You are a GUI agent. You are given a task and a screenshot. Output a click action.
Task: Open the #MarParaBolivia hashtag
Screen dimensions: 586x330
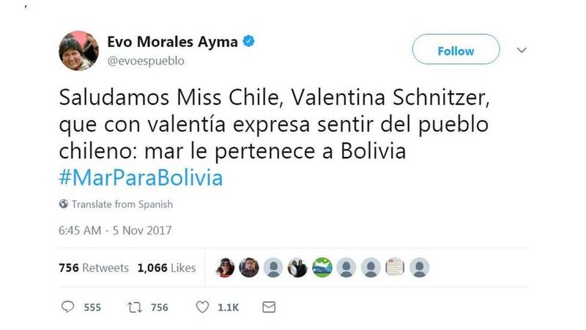tap(141, 177)
